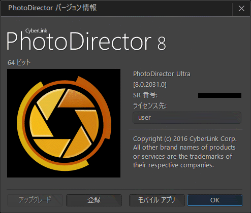251x213 pixels.
Task: Click the SR 番号 label
Action: coord(145,95)
